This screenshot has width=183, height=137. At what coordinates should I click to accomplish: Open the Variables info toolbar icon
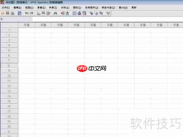click(x=48, y=13)
